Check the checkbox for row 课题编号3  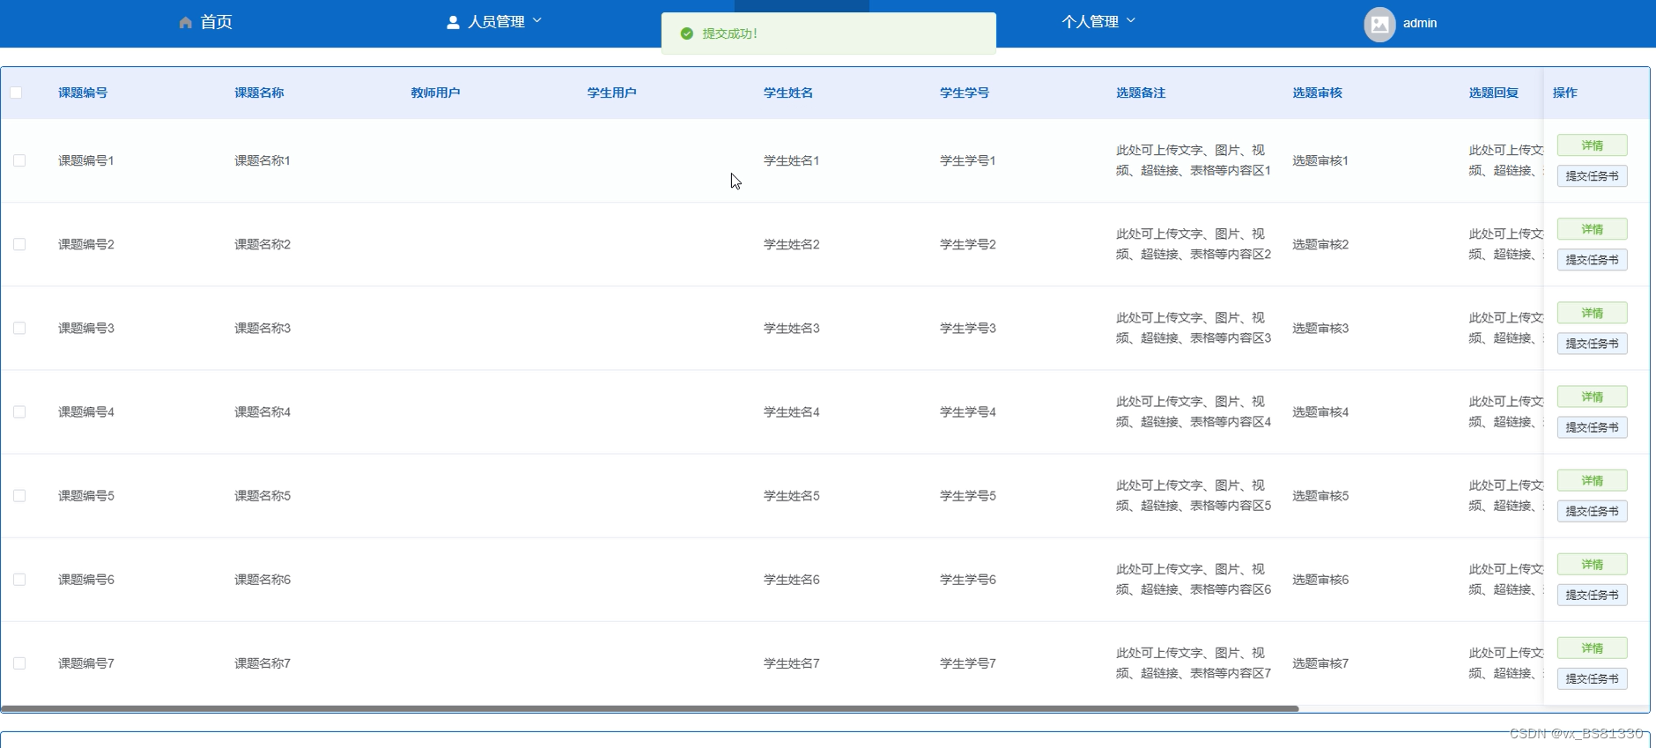pos(19,328)
